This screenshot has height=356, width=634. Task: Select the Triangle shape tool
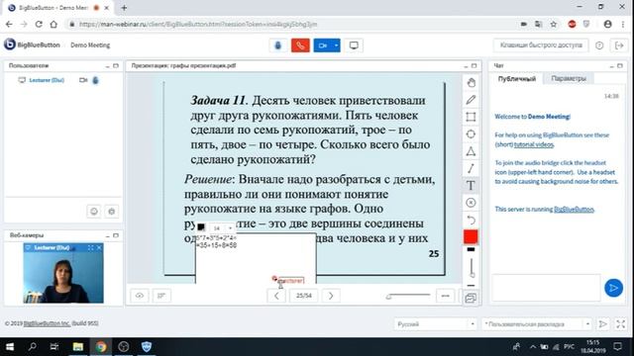(471, 151)
